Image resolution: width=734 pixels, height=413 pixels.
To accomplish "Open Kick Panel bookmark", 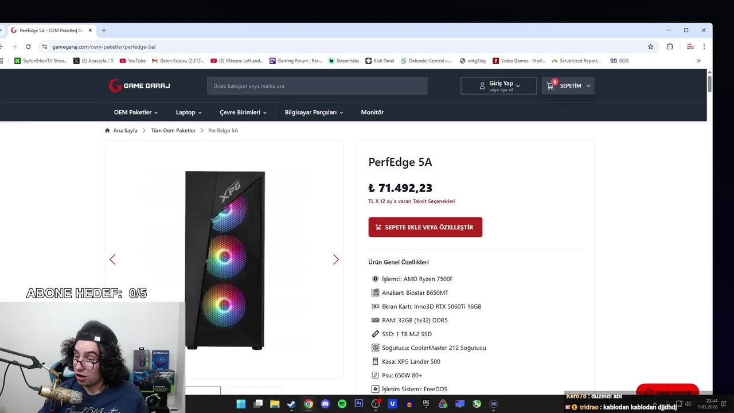I will (380, 60).
